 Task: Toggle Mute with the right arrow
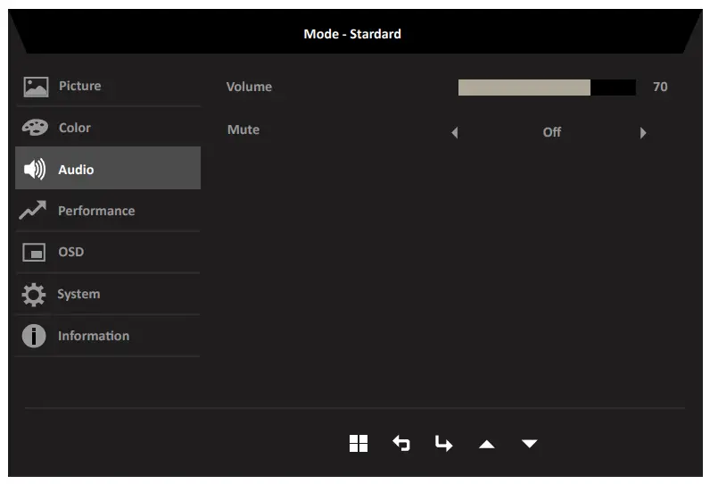tap(642, 133)
